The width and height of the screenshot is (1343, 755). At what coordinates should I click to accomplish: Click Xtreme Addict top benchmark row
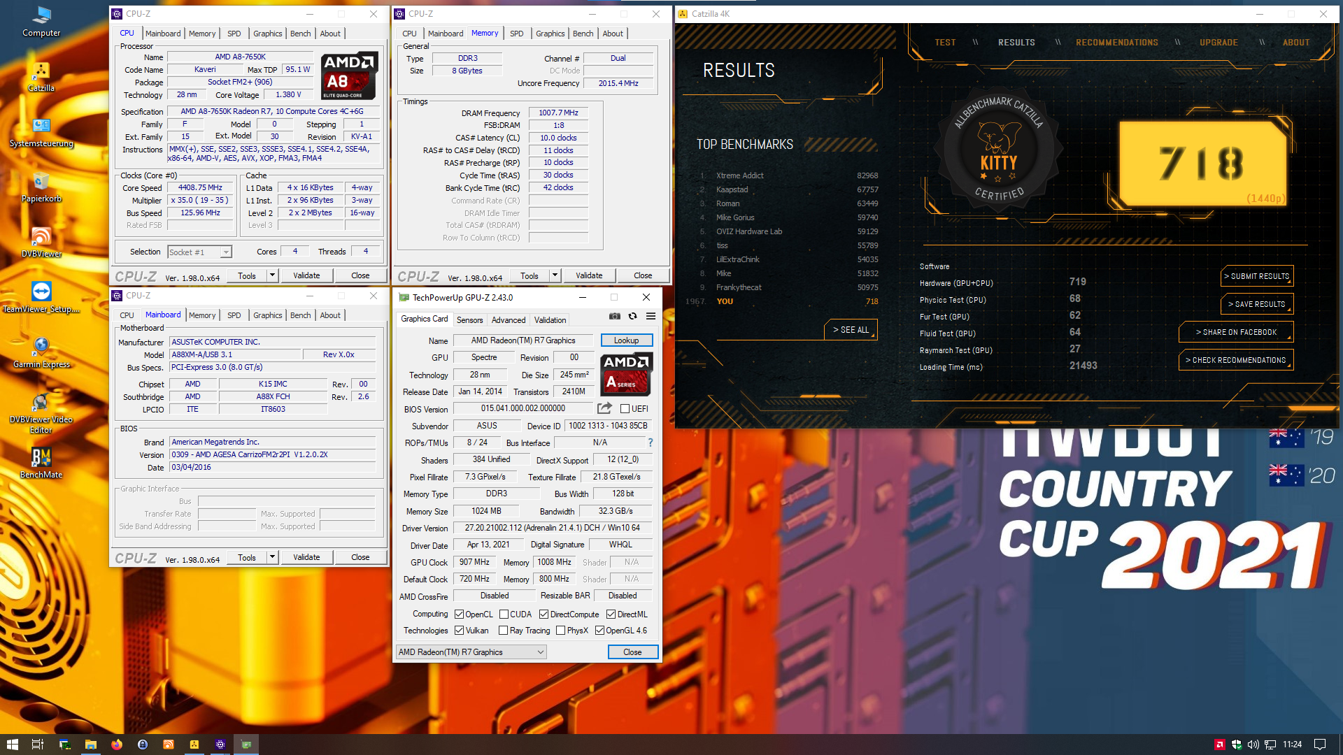[789, 175]
